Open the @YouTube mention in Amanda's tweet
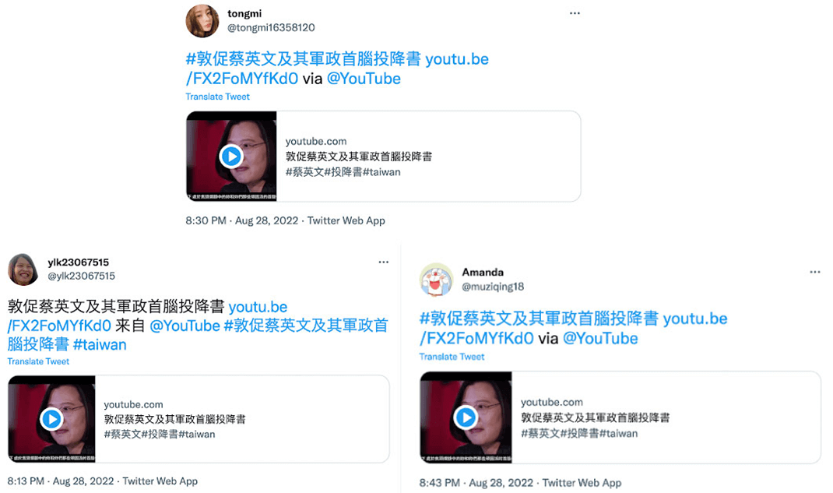The height and width of the screenshot is (493, 833). (599, 339)
